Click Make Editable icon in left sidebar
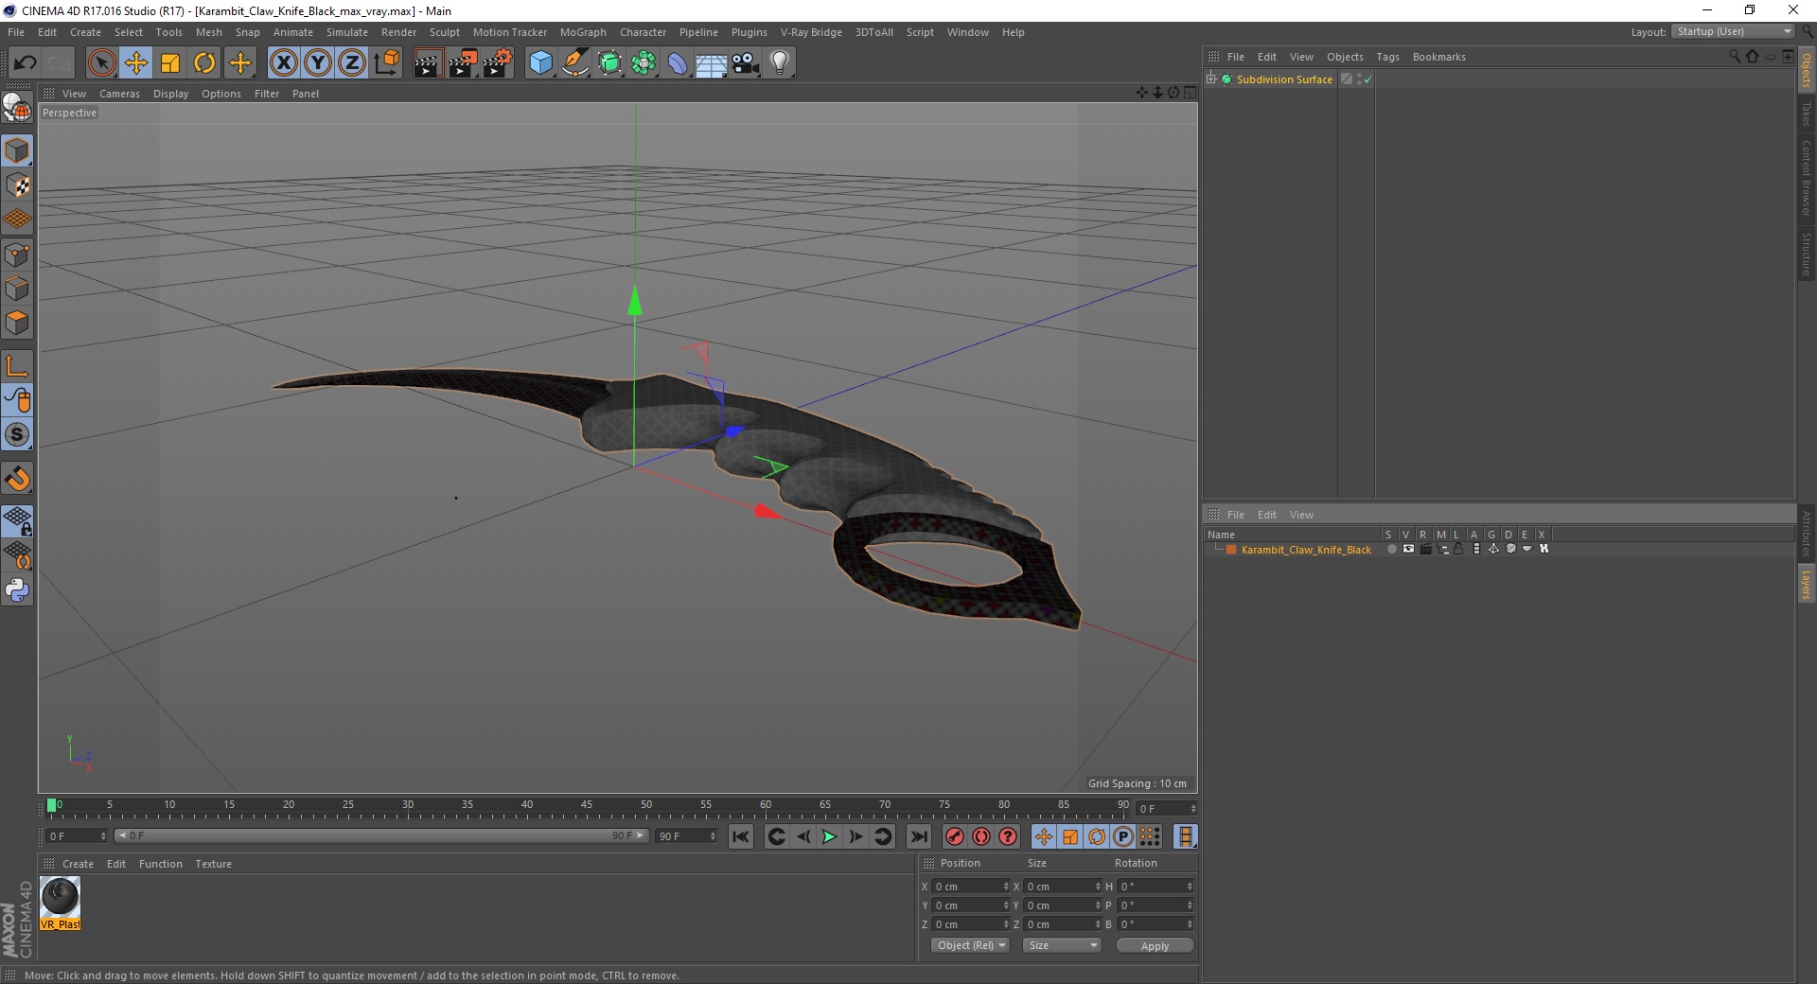Viewport: 1817px width, 984px height. pyautogui.click(x=17, y=109)
